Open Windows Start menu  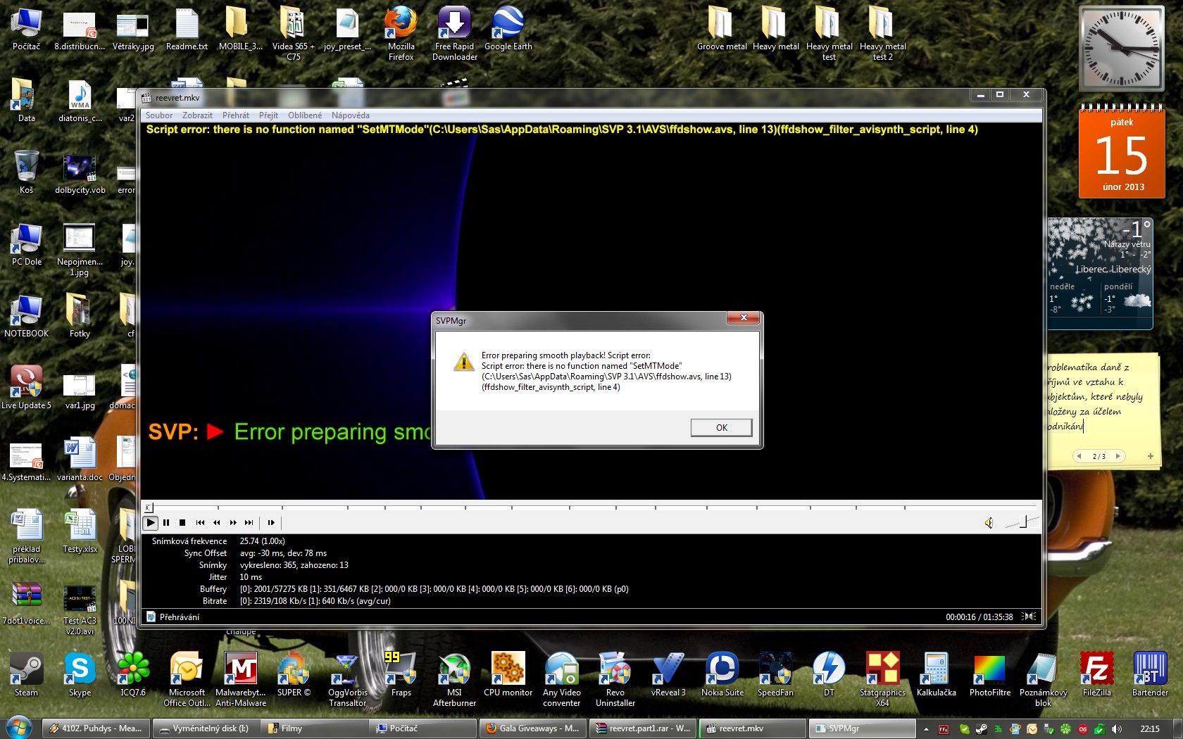click(18, 728)
